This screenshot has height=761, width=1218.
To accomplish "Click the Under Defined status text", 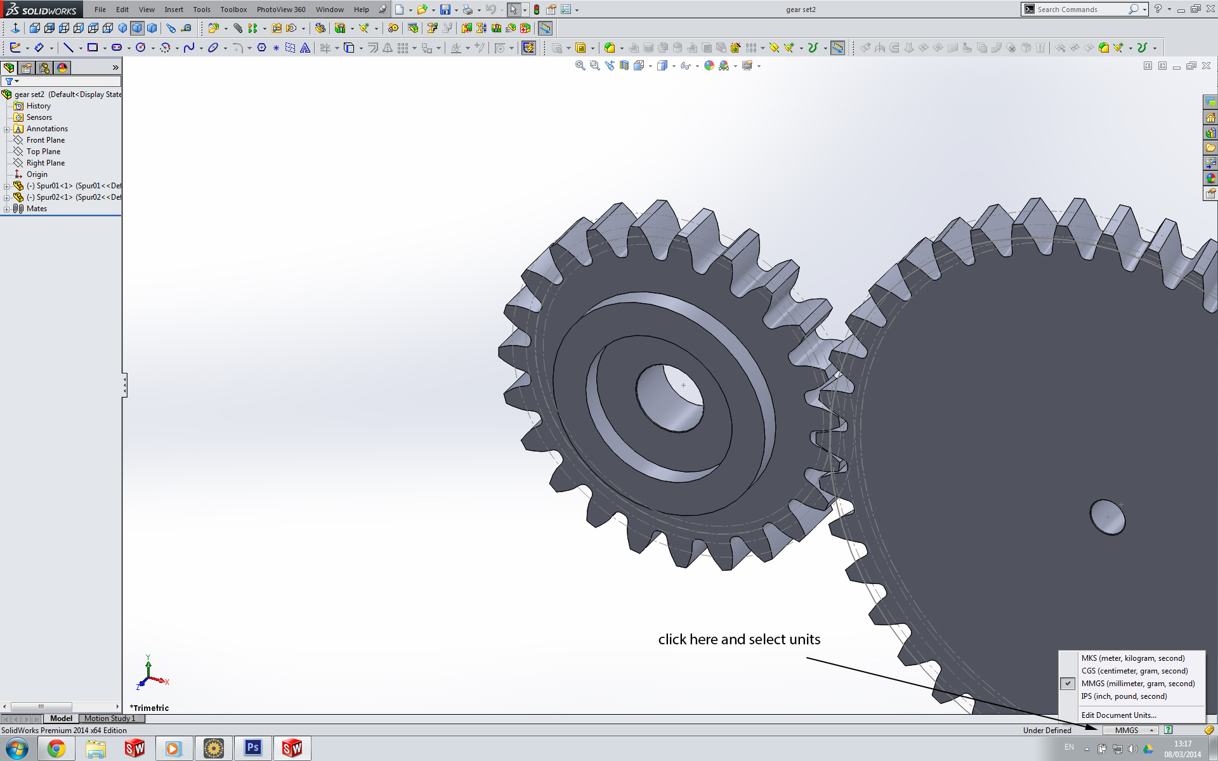I will 1047,731.
